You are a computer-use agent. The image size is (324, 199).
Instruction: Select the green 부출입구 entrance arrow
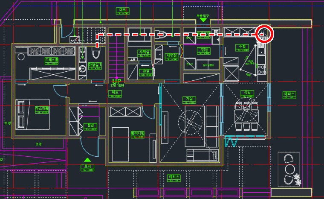[203, 20]
